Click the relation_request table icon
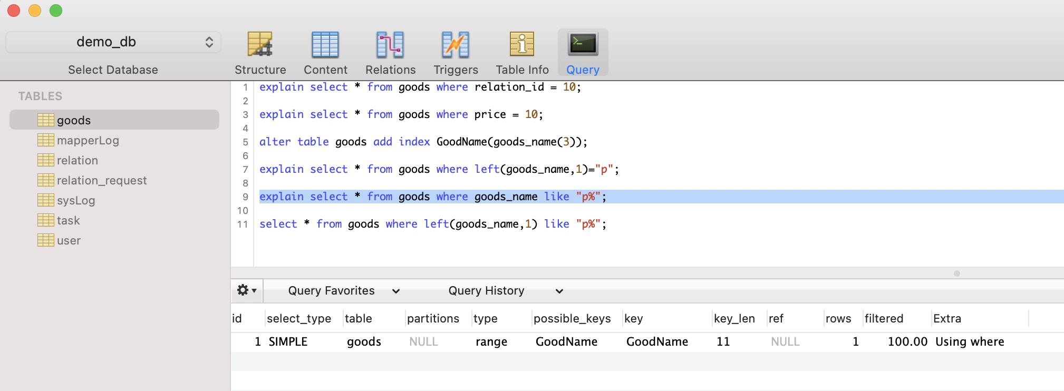 coord(46,180)
